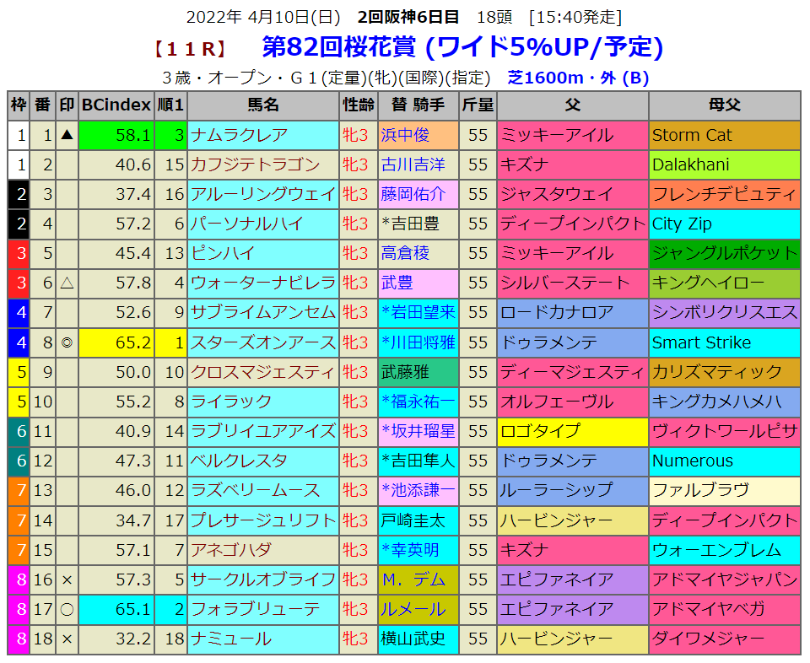
Task: Click the 順1 column header
Action: pyautogui.click(x=170, y=105)
